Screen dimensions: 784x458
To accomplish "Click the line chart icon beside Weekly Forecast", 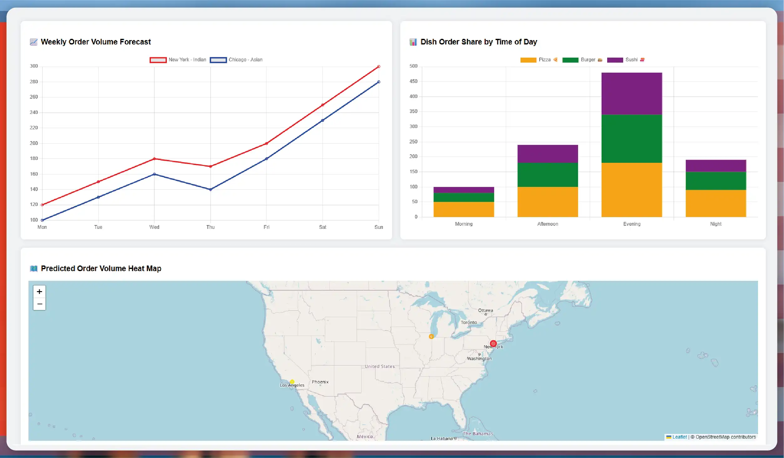I will coord(33,42).
